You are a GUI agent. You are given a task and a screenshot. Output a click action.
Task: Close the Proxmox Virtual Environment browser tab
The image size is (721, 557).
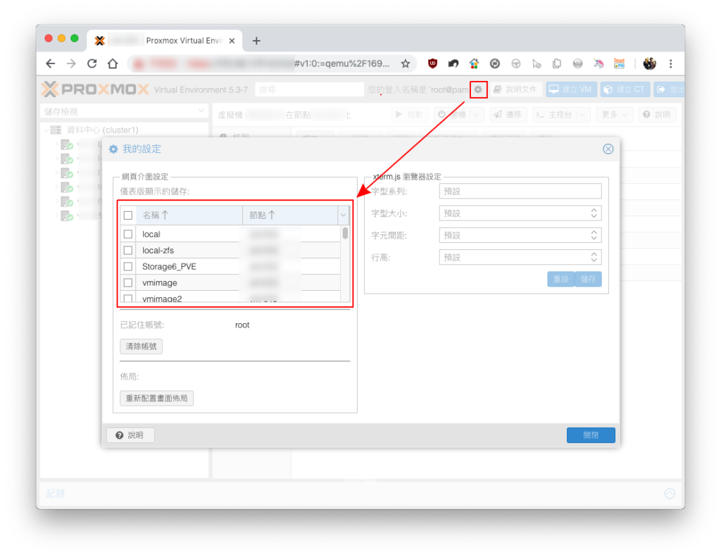point(232,41)
